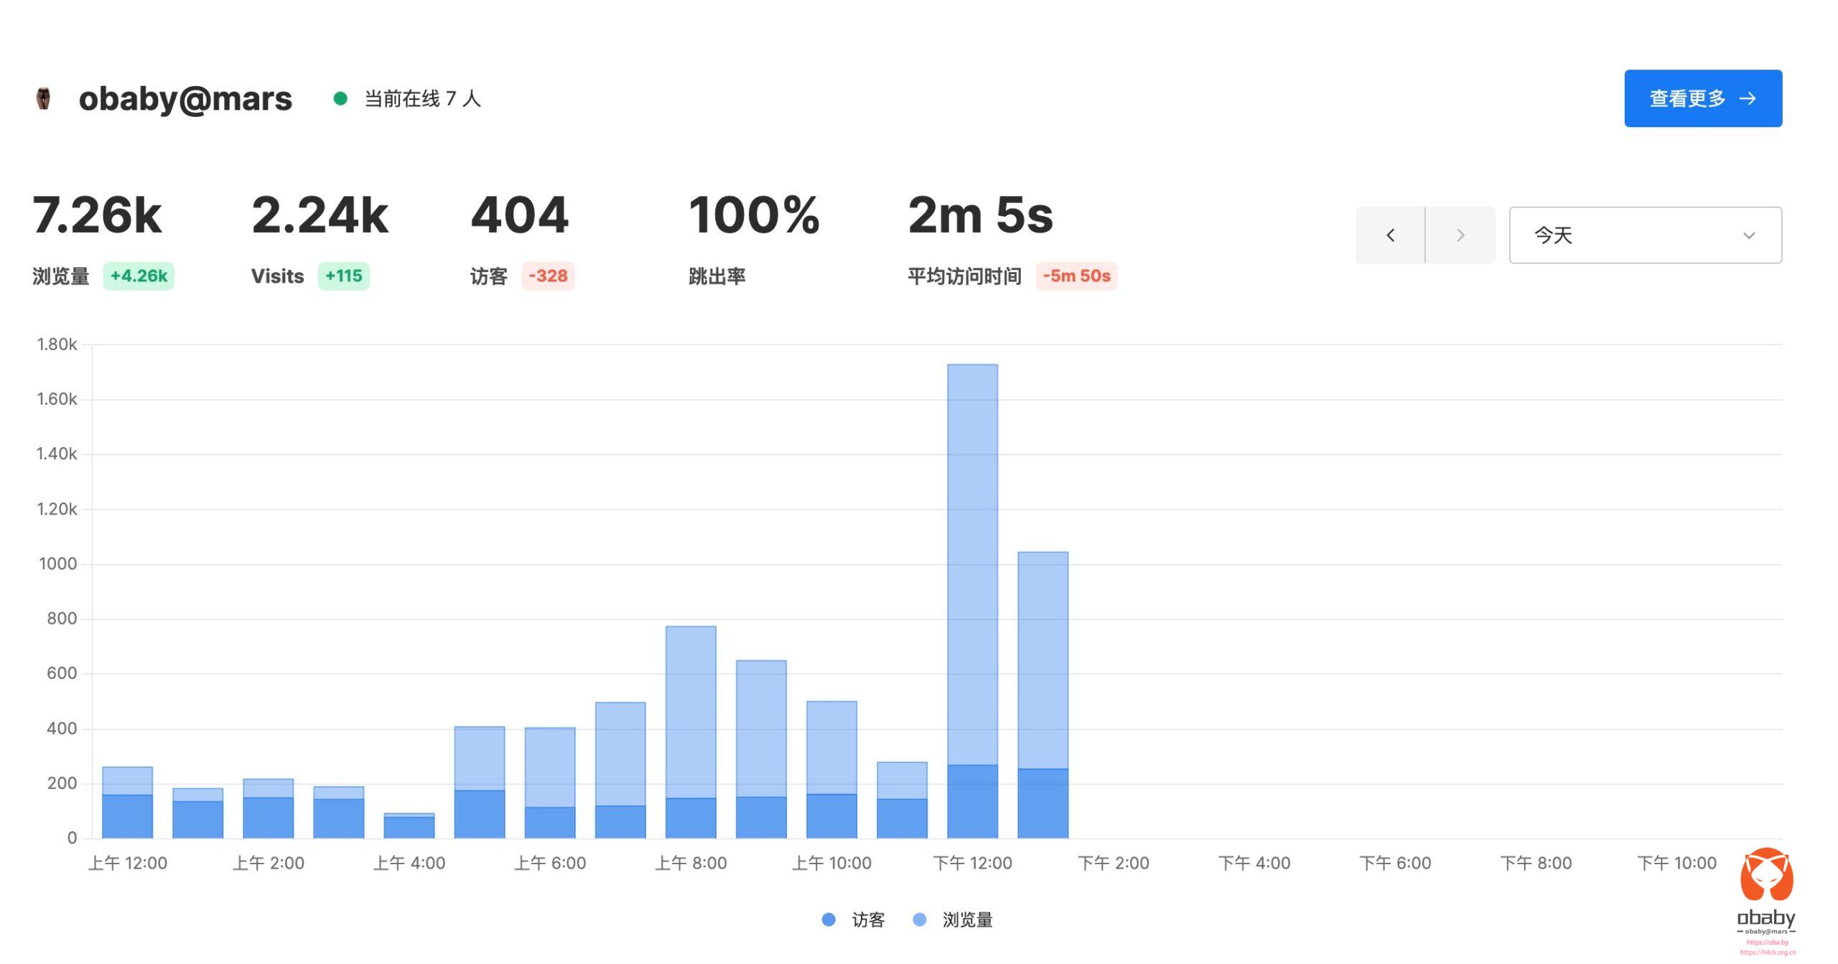Go to next day with right chevron
The width and height of the screenshot is (1838, 964).
tap(1460, 235)
